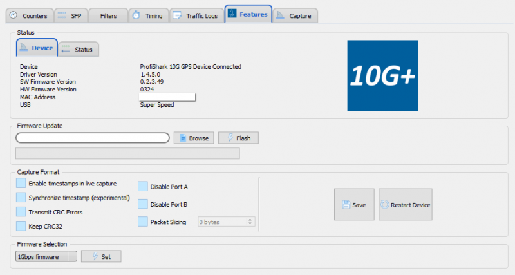Enable timestamps in live capture checkbox
Screen dimensions: 515x275
21,184
